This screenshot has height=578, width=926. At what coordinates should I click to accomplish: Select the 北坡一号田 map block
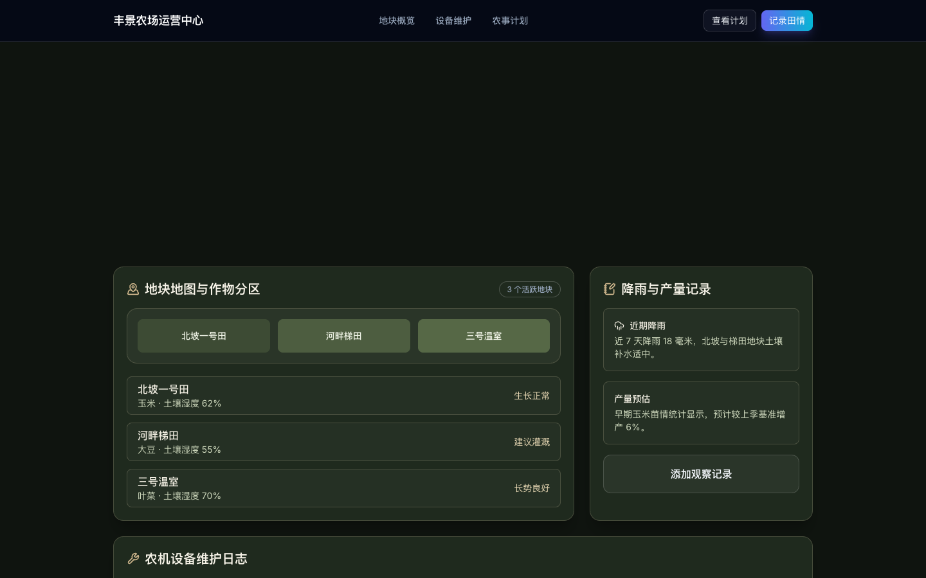204,336
